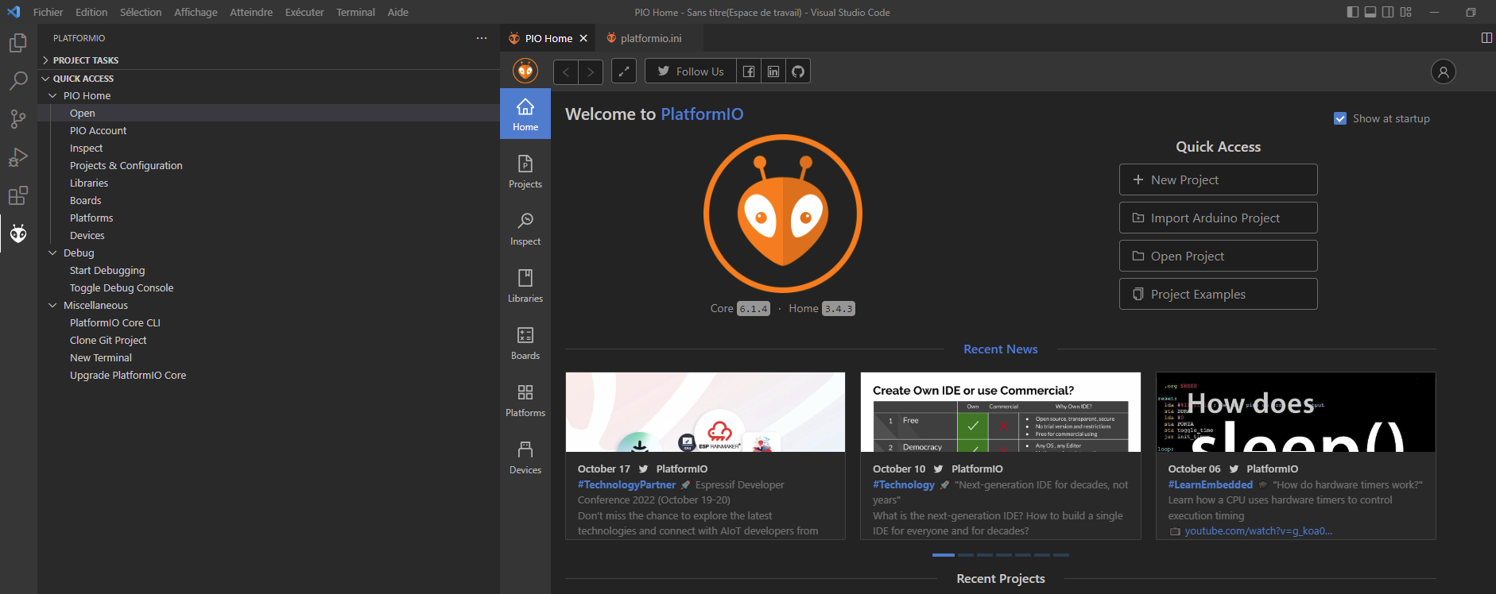Open the Run and Debug view
Viewport: 1496px width, 594px height.
[x=18, y=157]
